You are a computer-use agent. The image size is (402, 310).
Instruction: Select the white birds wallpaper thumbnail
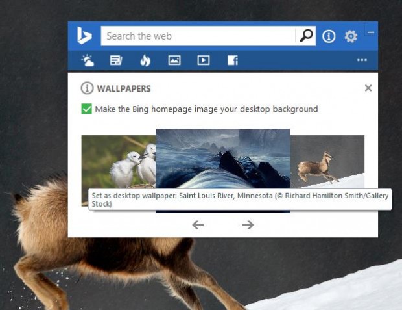(x=119, y=162)
